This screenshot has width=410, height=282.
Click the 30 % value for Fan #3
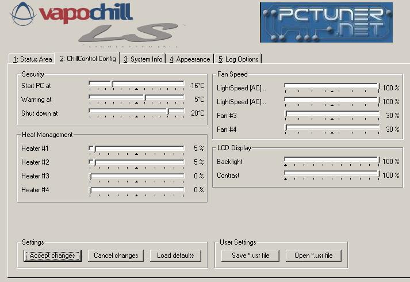coord(393,116)
